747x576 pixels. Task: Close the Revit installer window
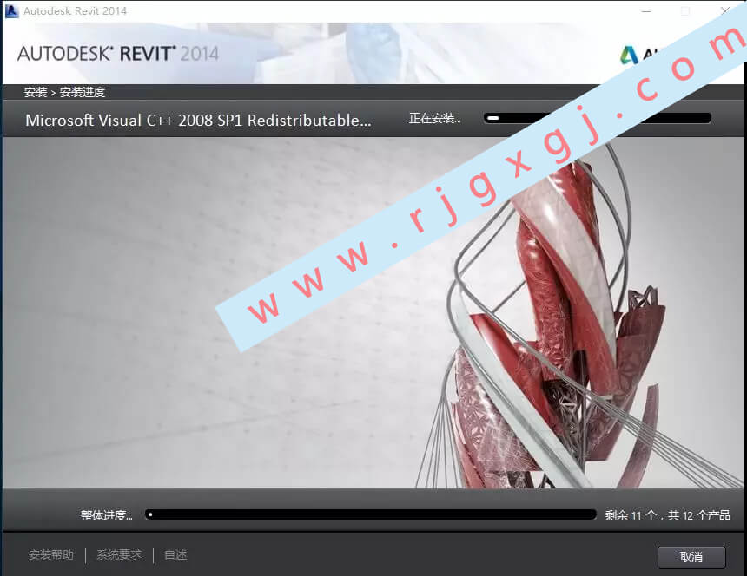[x=725, y=10]
